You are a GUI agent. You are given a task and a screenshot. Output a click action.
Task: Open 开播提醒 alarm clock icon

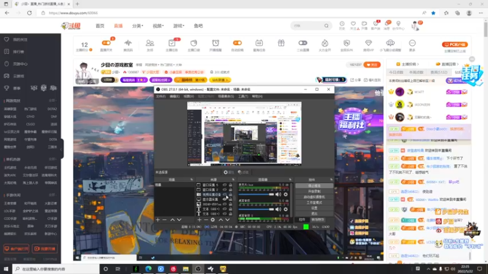tap(216, 44)
